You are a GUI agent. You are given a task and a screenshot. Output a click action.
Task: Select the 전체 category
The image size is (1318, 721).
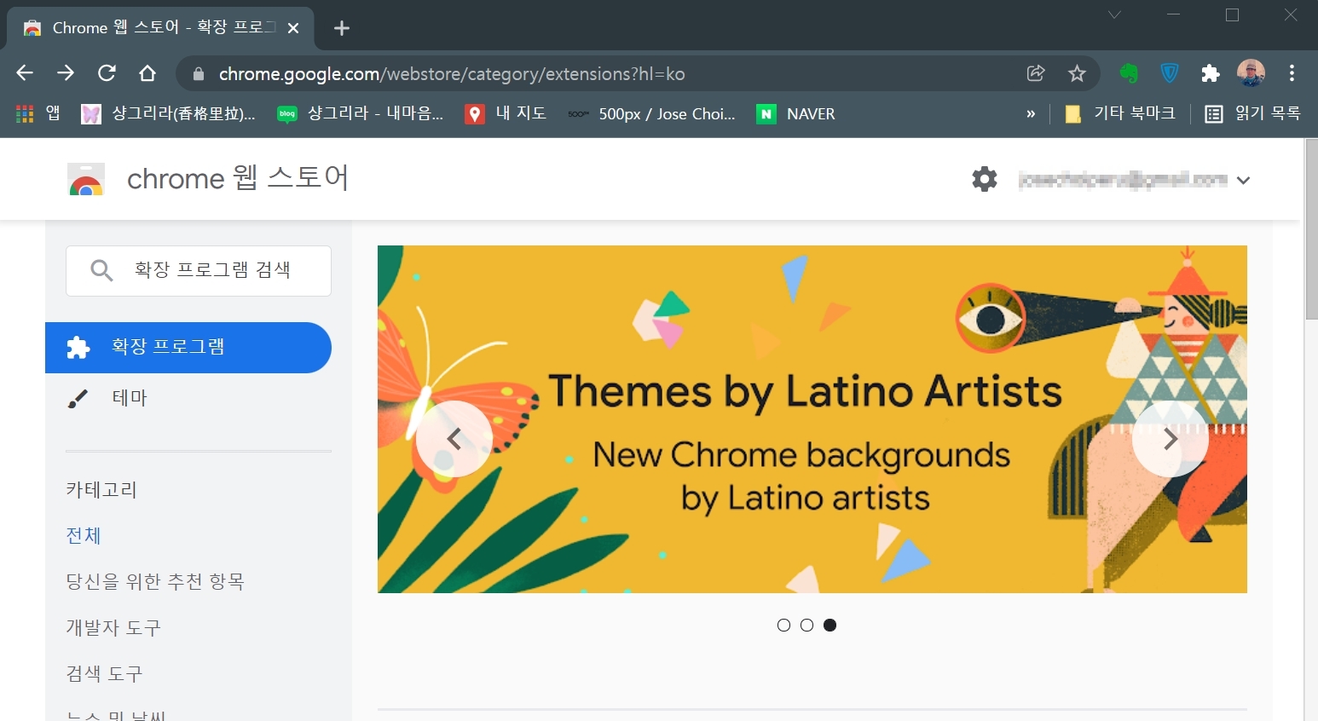[84, 535]
